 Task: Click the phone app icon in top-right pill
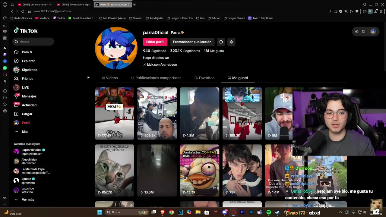pyautogui.click(x=363, y=32)
